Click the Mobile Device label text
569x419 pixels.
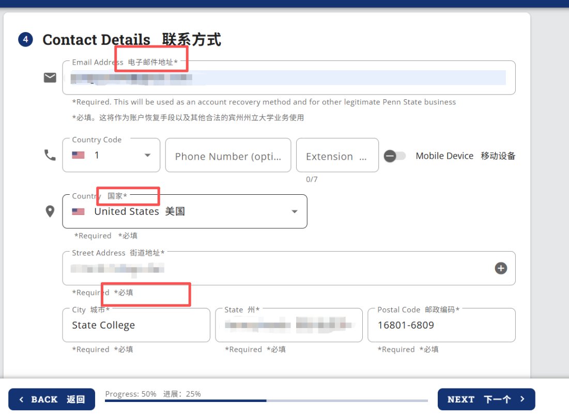coord(466,156)
